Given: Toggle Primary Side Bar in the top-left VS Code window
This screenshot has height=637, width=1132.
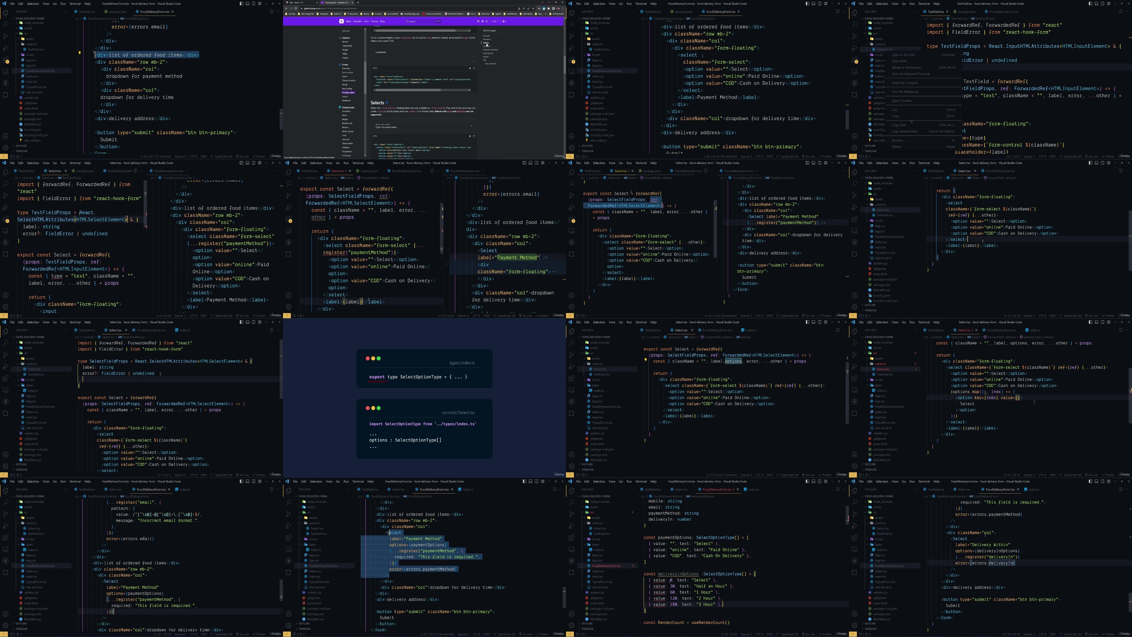Looking at the screenshot, I should pos(241,4).
